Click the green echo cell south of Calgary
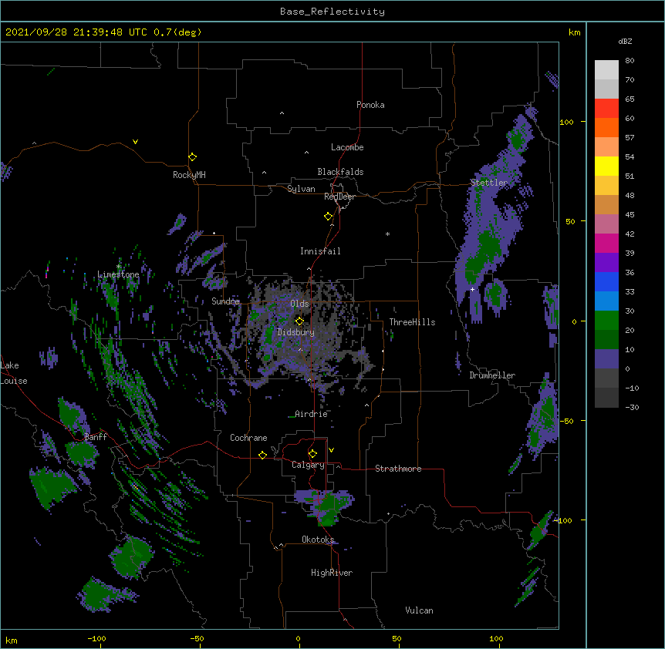Screen dimensions: 665x649 tap(326, 506)
